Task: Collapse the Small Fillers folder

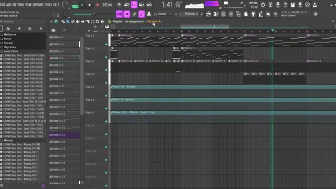Action: (x=10, y=51)
